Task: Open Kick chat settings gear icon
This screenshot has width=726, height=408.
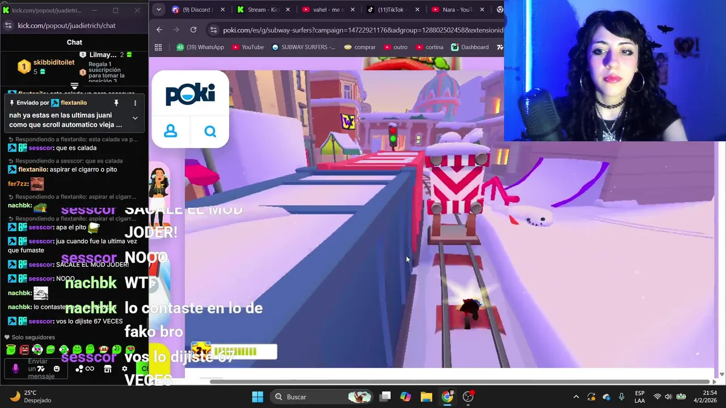Action: (x=125, y=369)
